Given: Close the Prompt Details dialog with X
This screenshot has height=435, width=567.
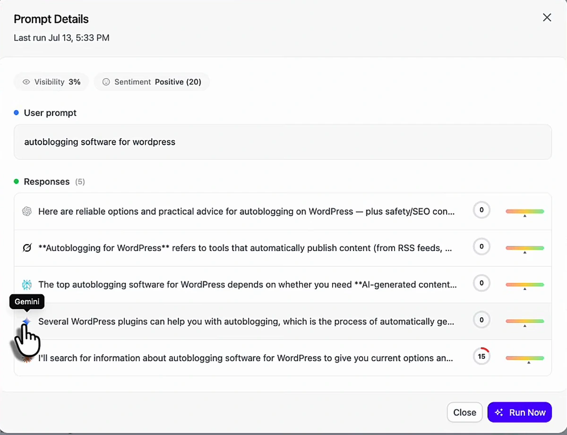Looking at the screenshot, I should pyautogui.click(x=547, y=17).
